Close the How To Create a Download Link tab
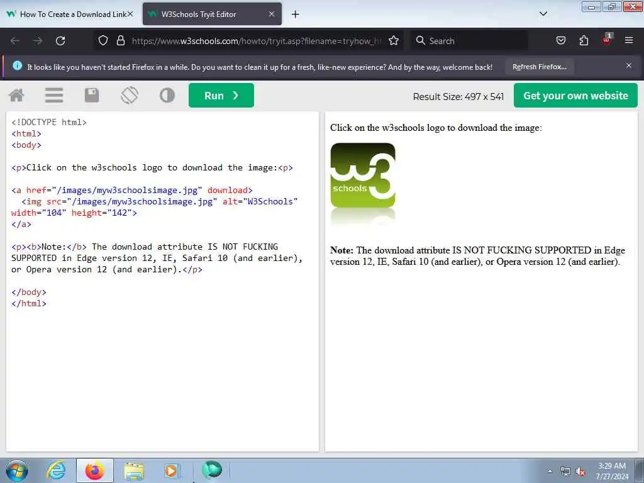This screenshot has height=483, width=644. click(130, 14)
